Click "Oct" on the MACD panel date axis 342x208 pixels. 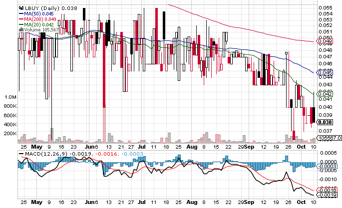coord(301,202)
